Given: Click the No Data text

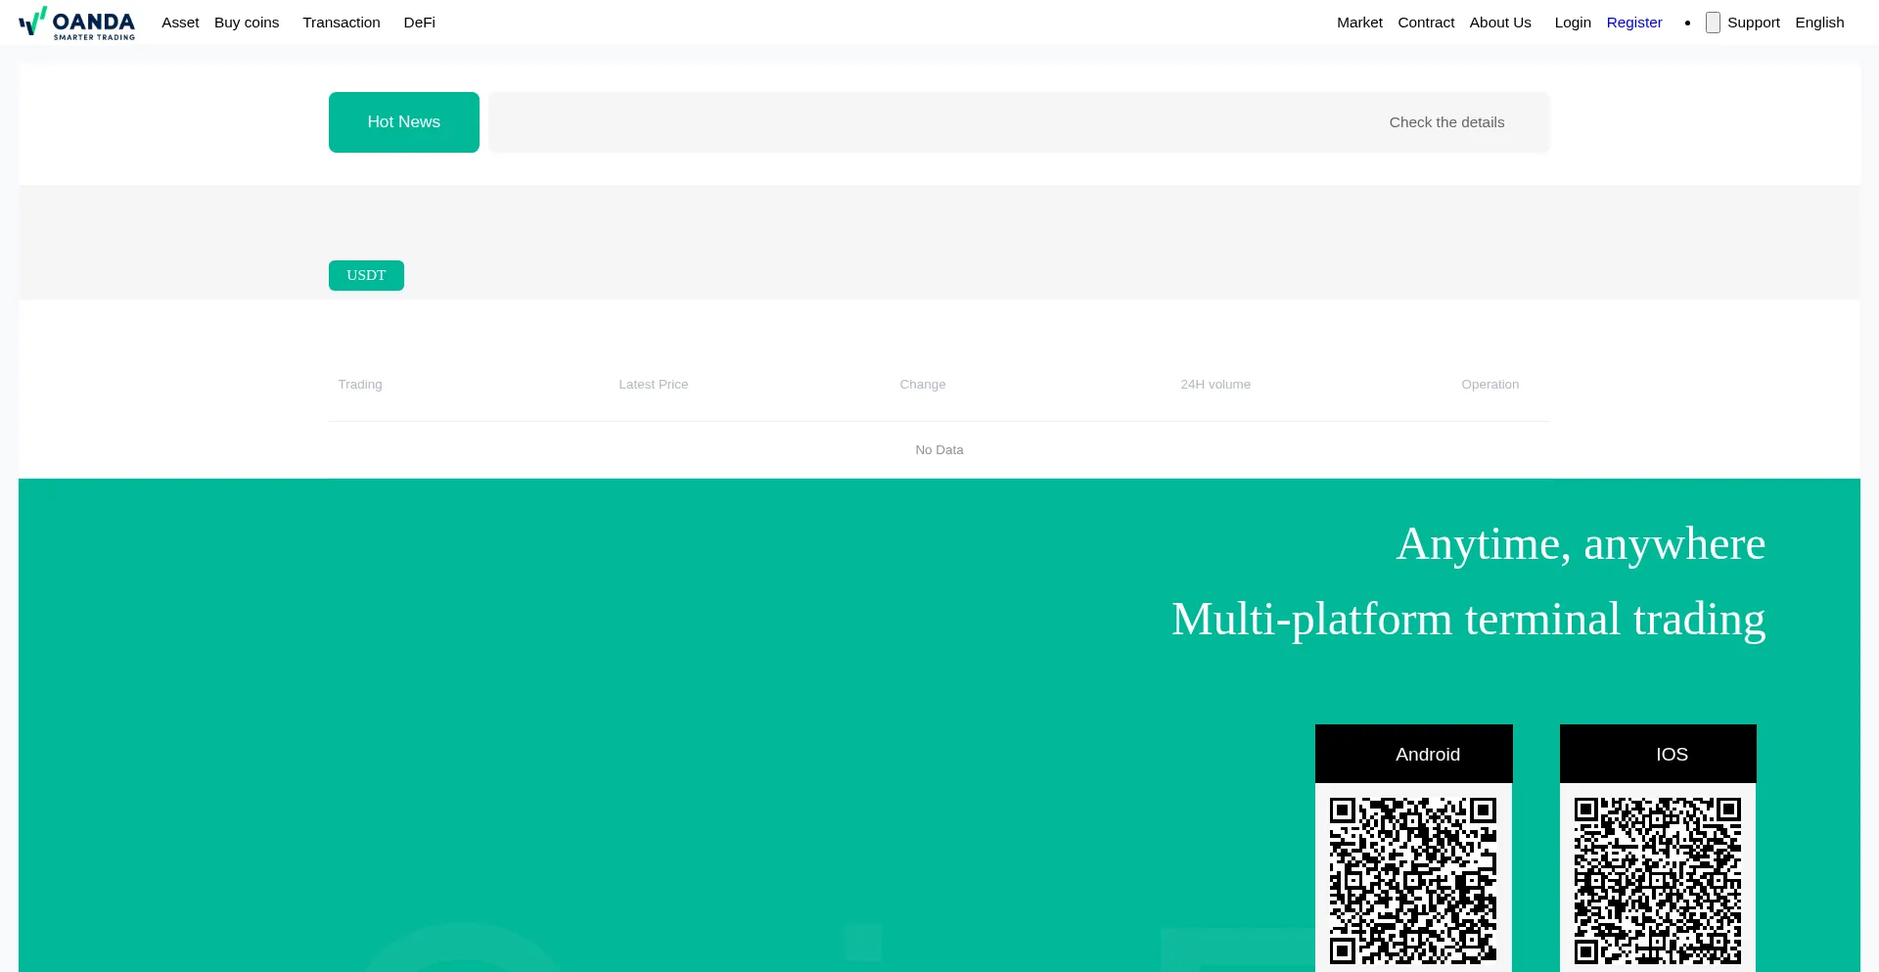Looking at the screenshot, I should tap(939, 449).
